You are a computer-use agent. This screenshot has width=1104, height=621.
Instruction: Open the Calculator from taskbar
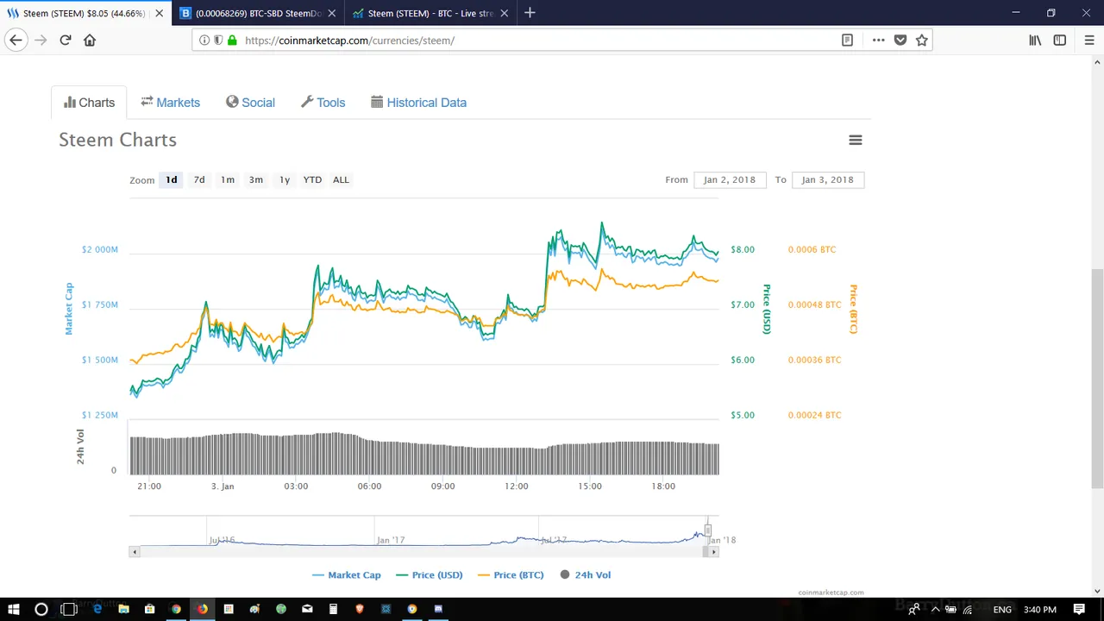(333, 609)
